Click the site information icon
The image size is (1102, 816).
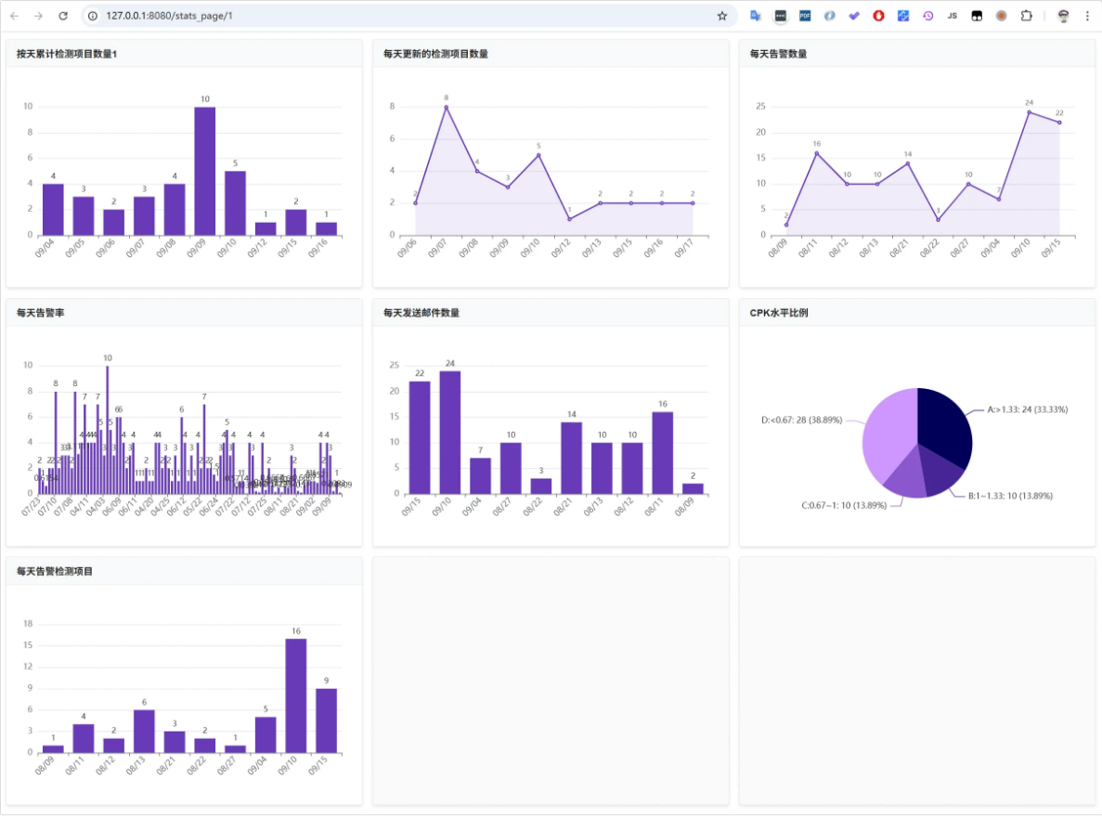(x=92, y=16)
